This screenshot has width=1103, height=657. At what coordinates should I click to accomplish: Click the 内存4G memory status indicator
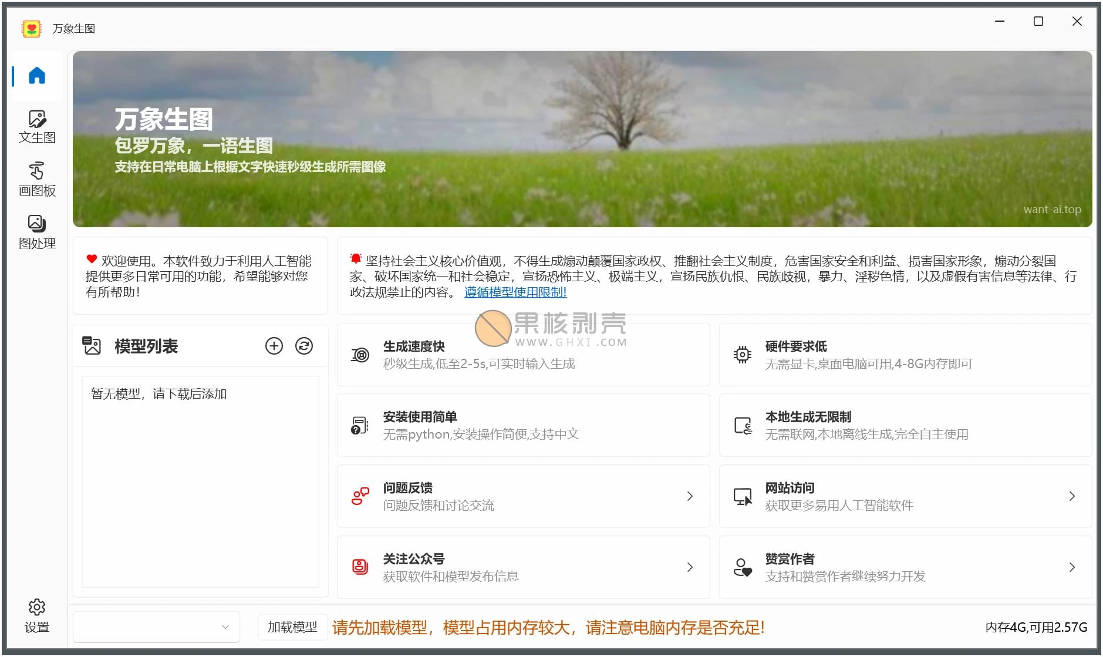(x=1035, y=627)
